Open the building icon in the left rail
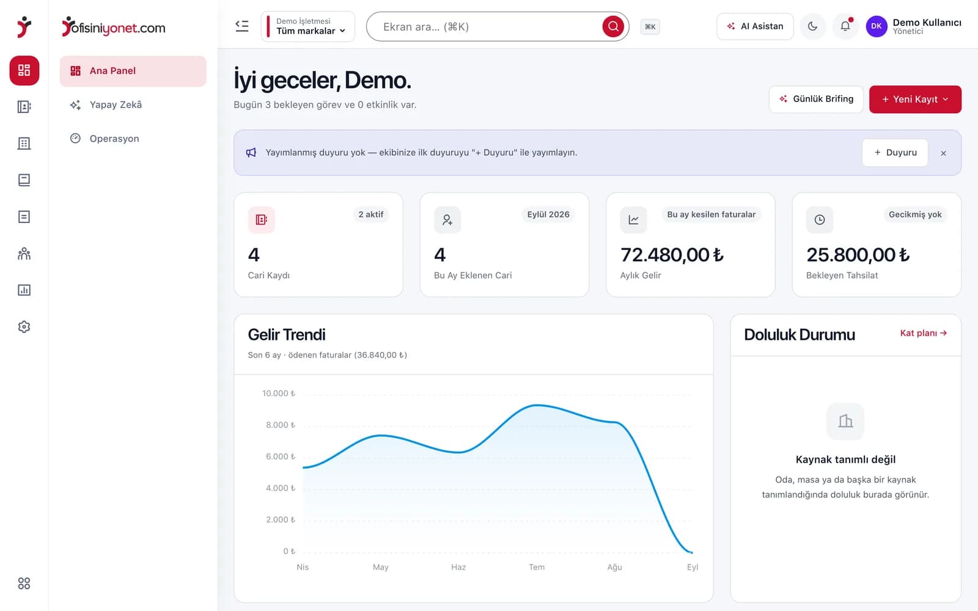Image resolution: width=978 pixels, height=611 pixels. click(x=24, y=144)
